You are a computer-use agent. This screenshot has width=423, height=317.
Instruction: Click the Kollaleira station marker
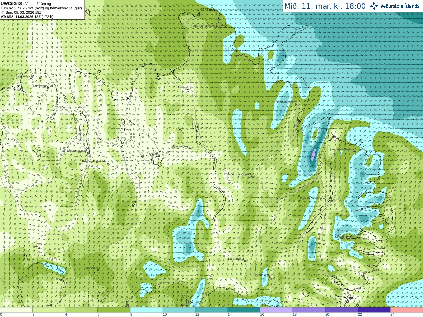click(347, 238)
